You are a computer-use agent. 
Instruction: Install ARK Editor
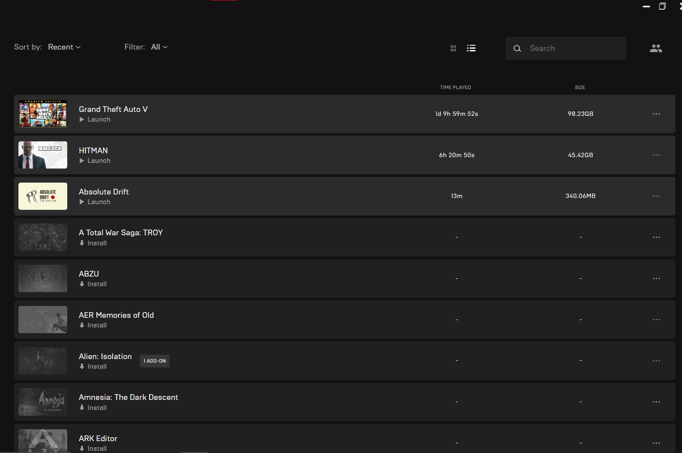pos(93,449)
